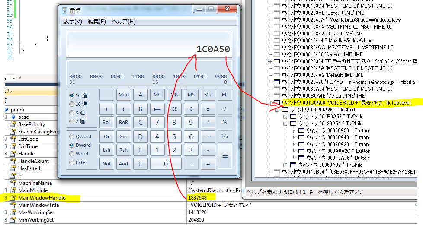Expand the ExitCode property row
Screen dimensions: 423x225
(x=6, y=139)
